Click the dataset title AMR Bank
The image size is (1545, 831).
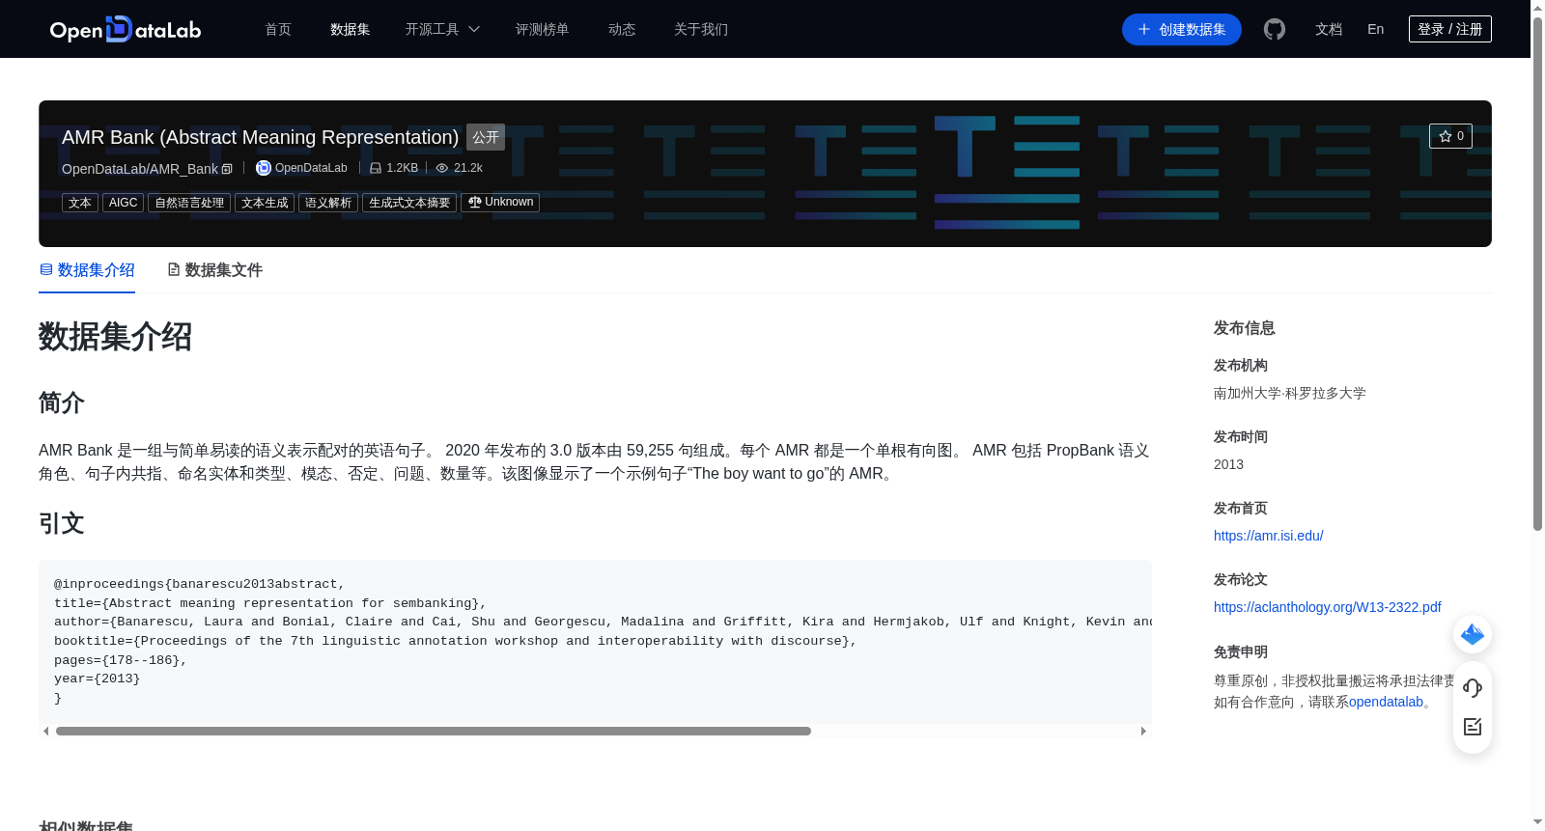point(260,137)
